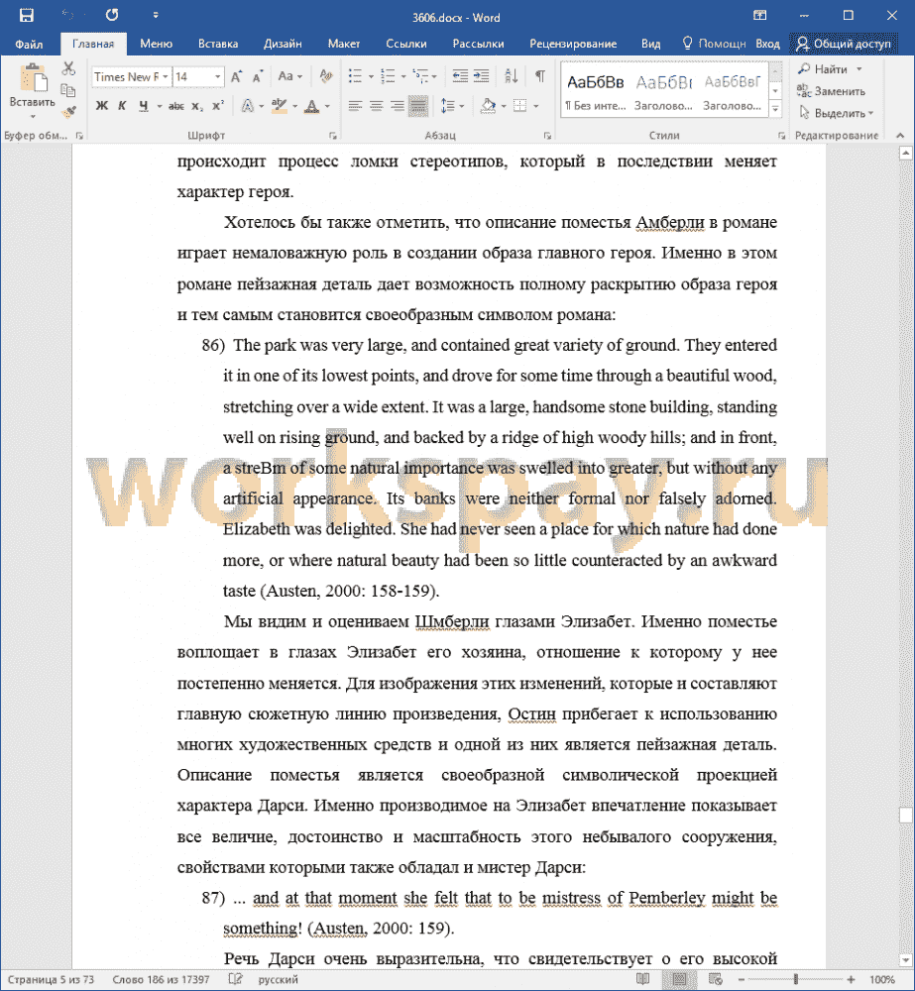Click the Decrease Indent icon
Image resolution: width=915 pixels, height=991 pixels.
(460, 76)
